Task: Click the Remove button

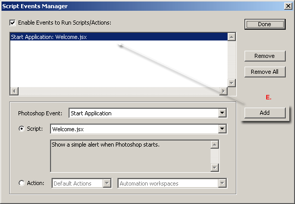Action: (x=265, y=56)
